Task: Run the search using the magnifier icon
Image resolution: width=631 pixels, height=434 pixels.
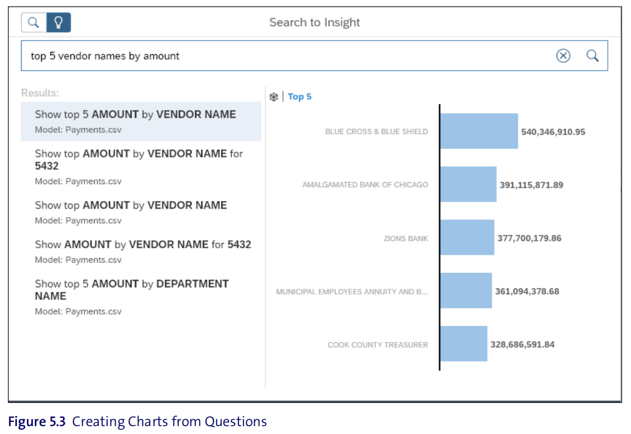Action: 593,56
